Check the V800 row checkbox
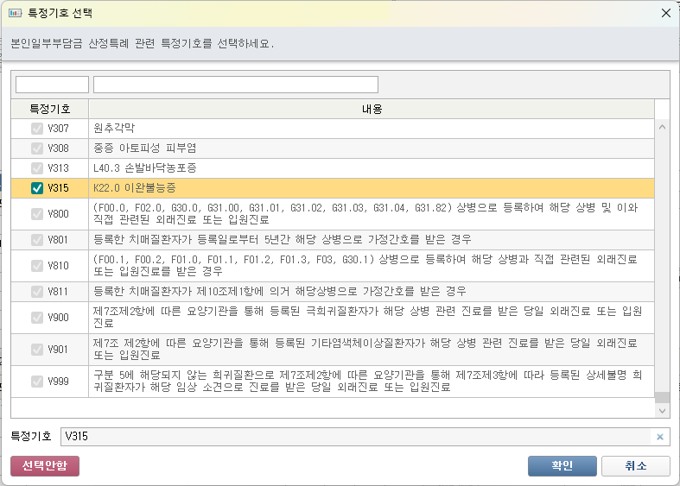The height and width of the screenshot is (486, 680). 37,213
